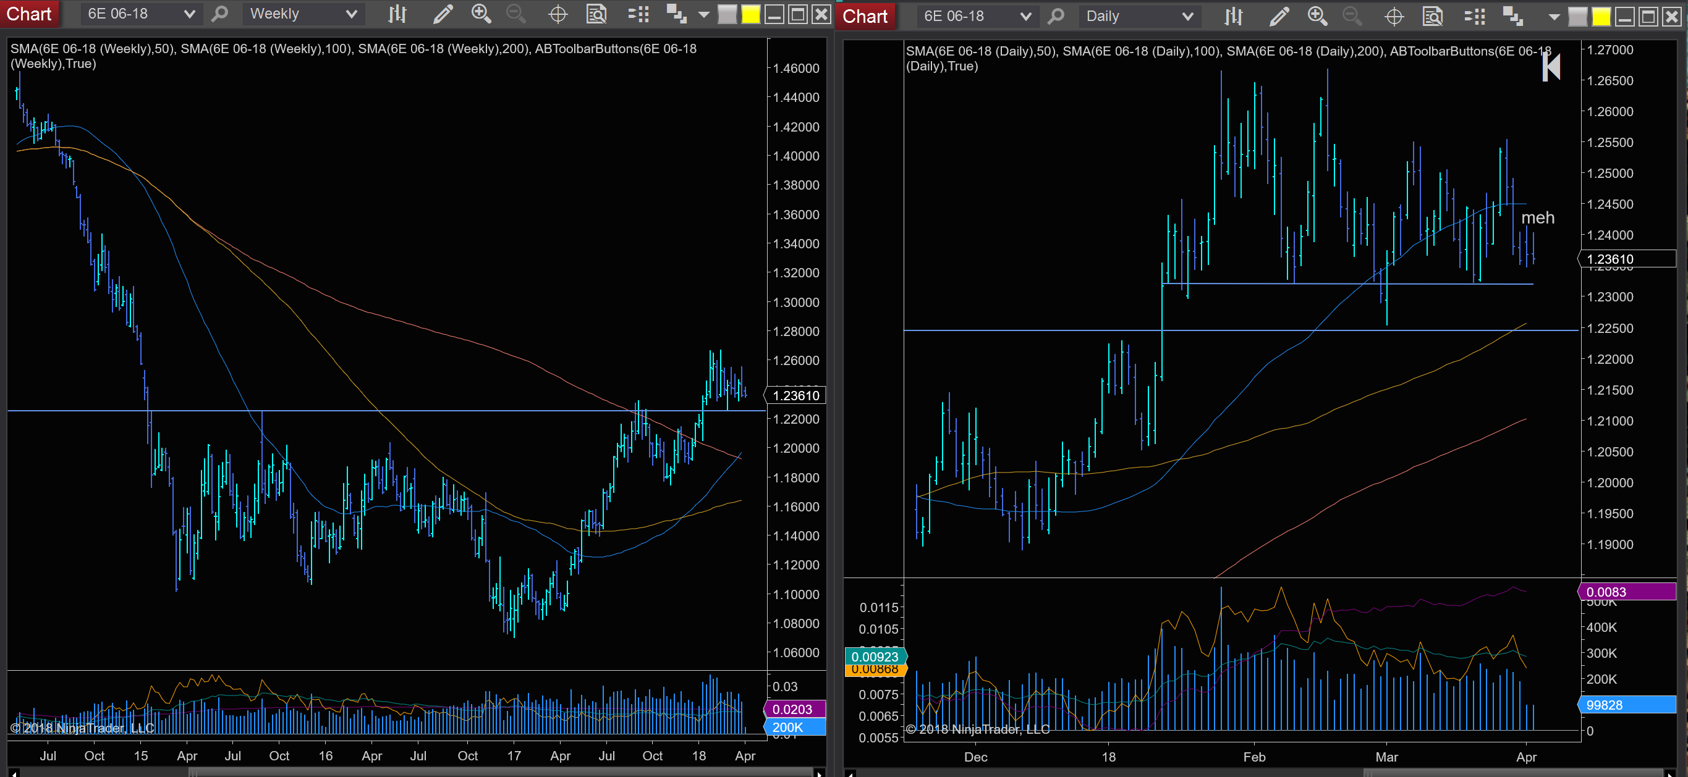Click the gray link swatch in the Daily chart
This screenshot has width=1688, height=777.
(1577, 16)
